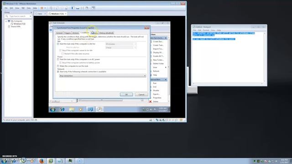292x164 pixels.
Task: Click the Notepad host taskbar icon
Action: (60, 161)
